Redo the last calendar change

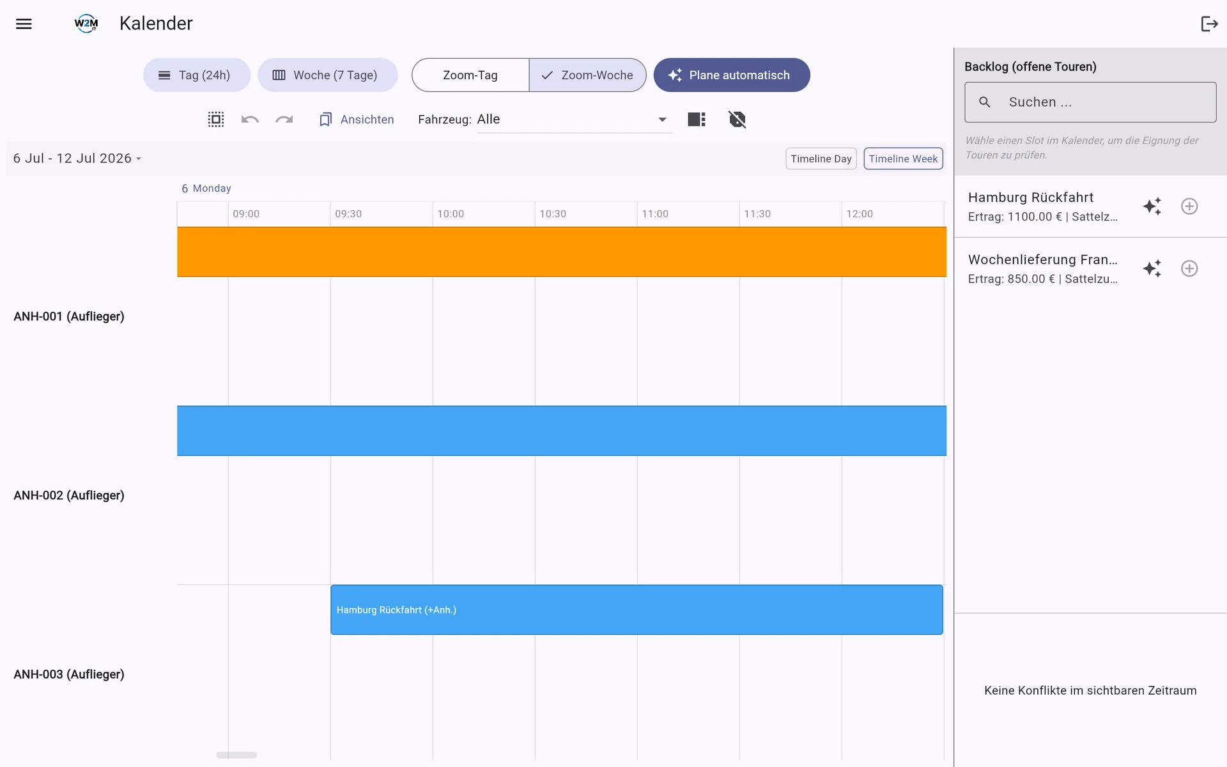[x=284, y=120]
